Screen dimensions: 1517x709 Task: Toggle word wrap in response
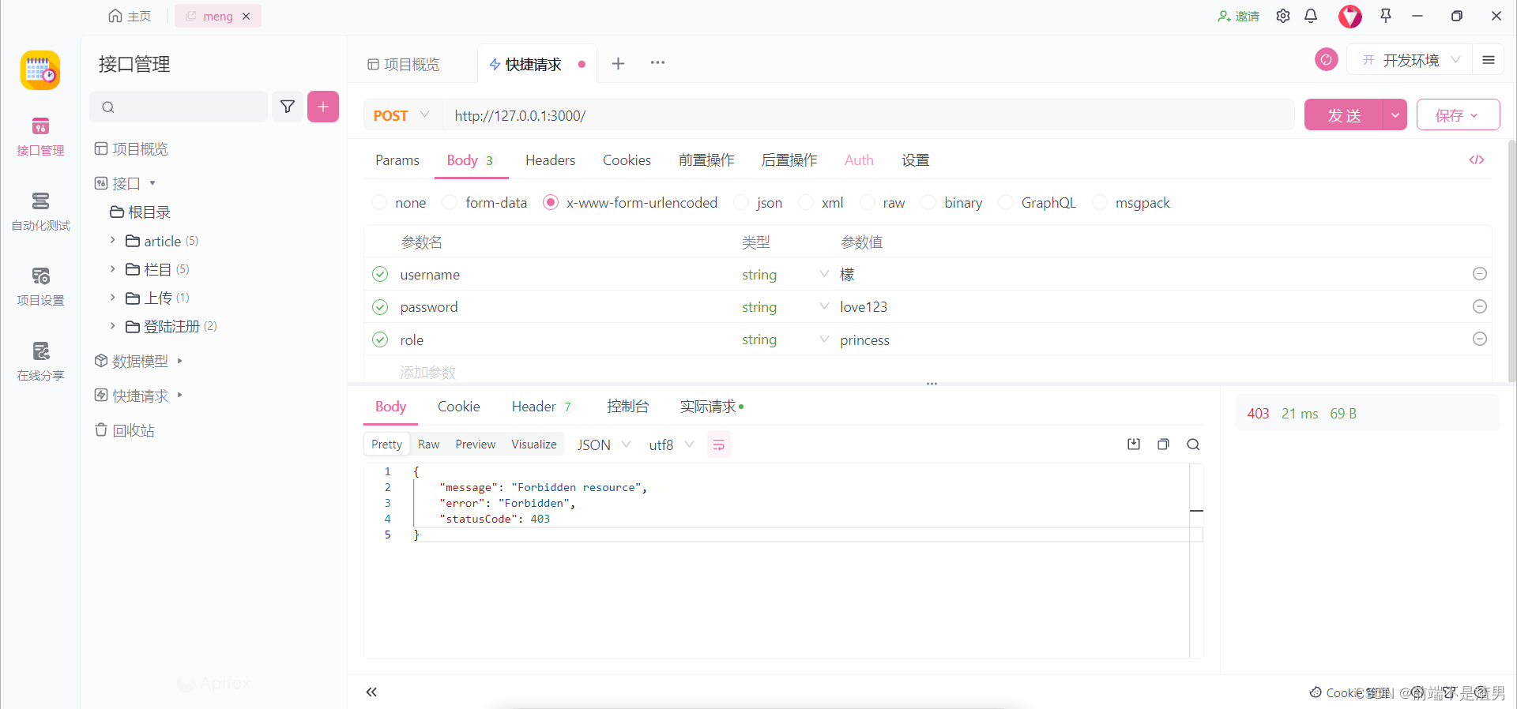[x=718, y=445]
